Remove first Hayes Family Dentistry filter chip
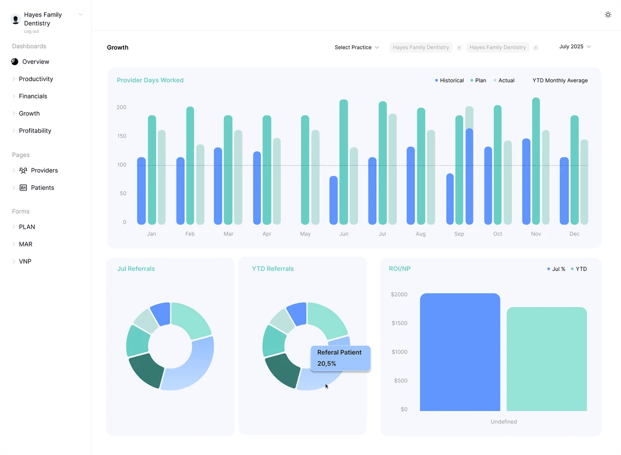 [459, 48]
